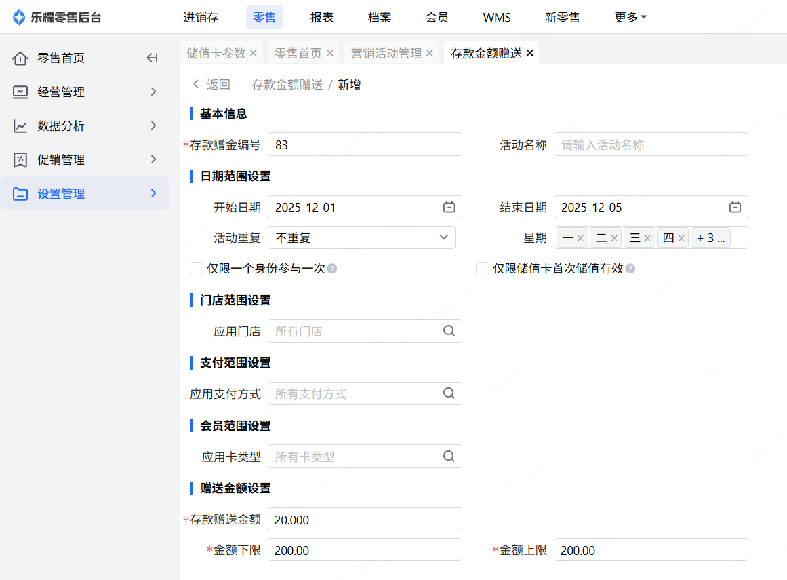
Task: Expand the 更多 top menu
Action: pyautogui.click(x=630, y=18)
